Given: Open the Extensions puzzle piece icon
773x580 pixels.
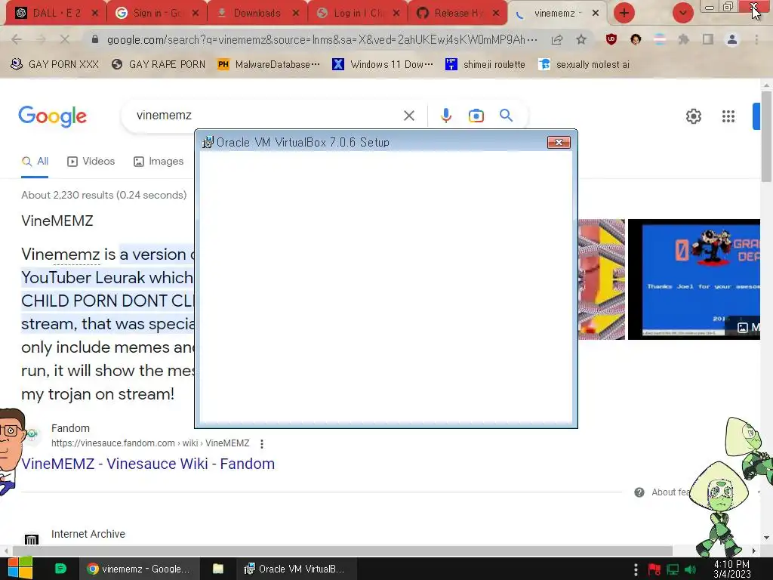Looking at the screenshot, I should pyautogui.click(x=684, y=39).
